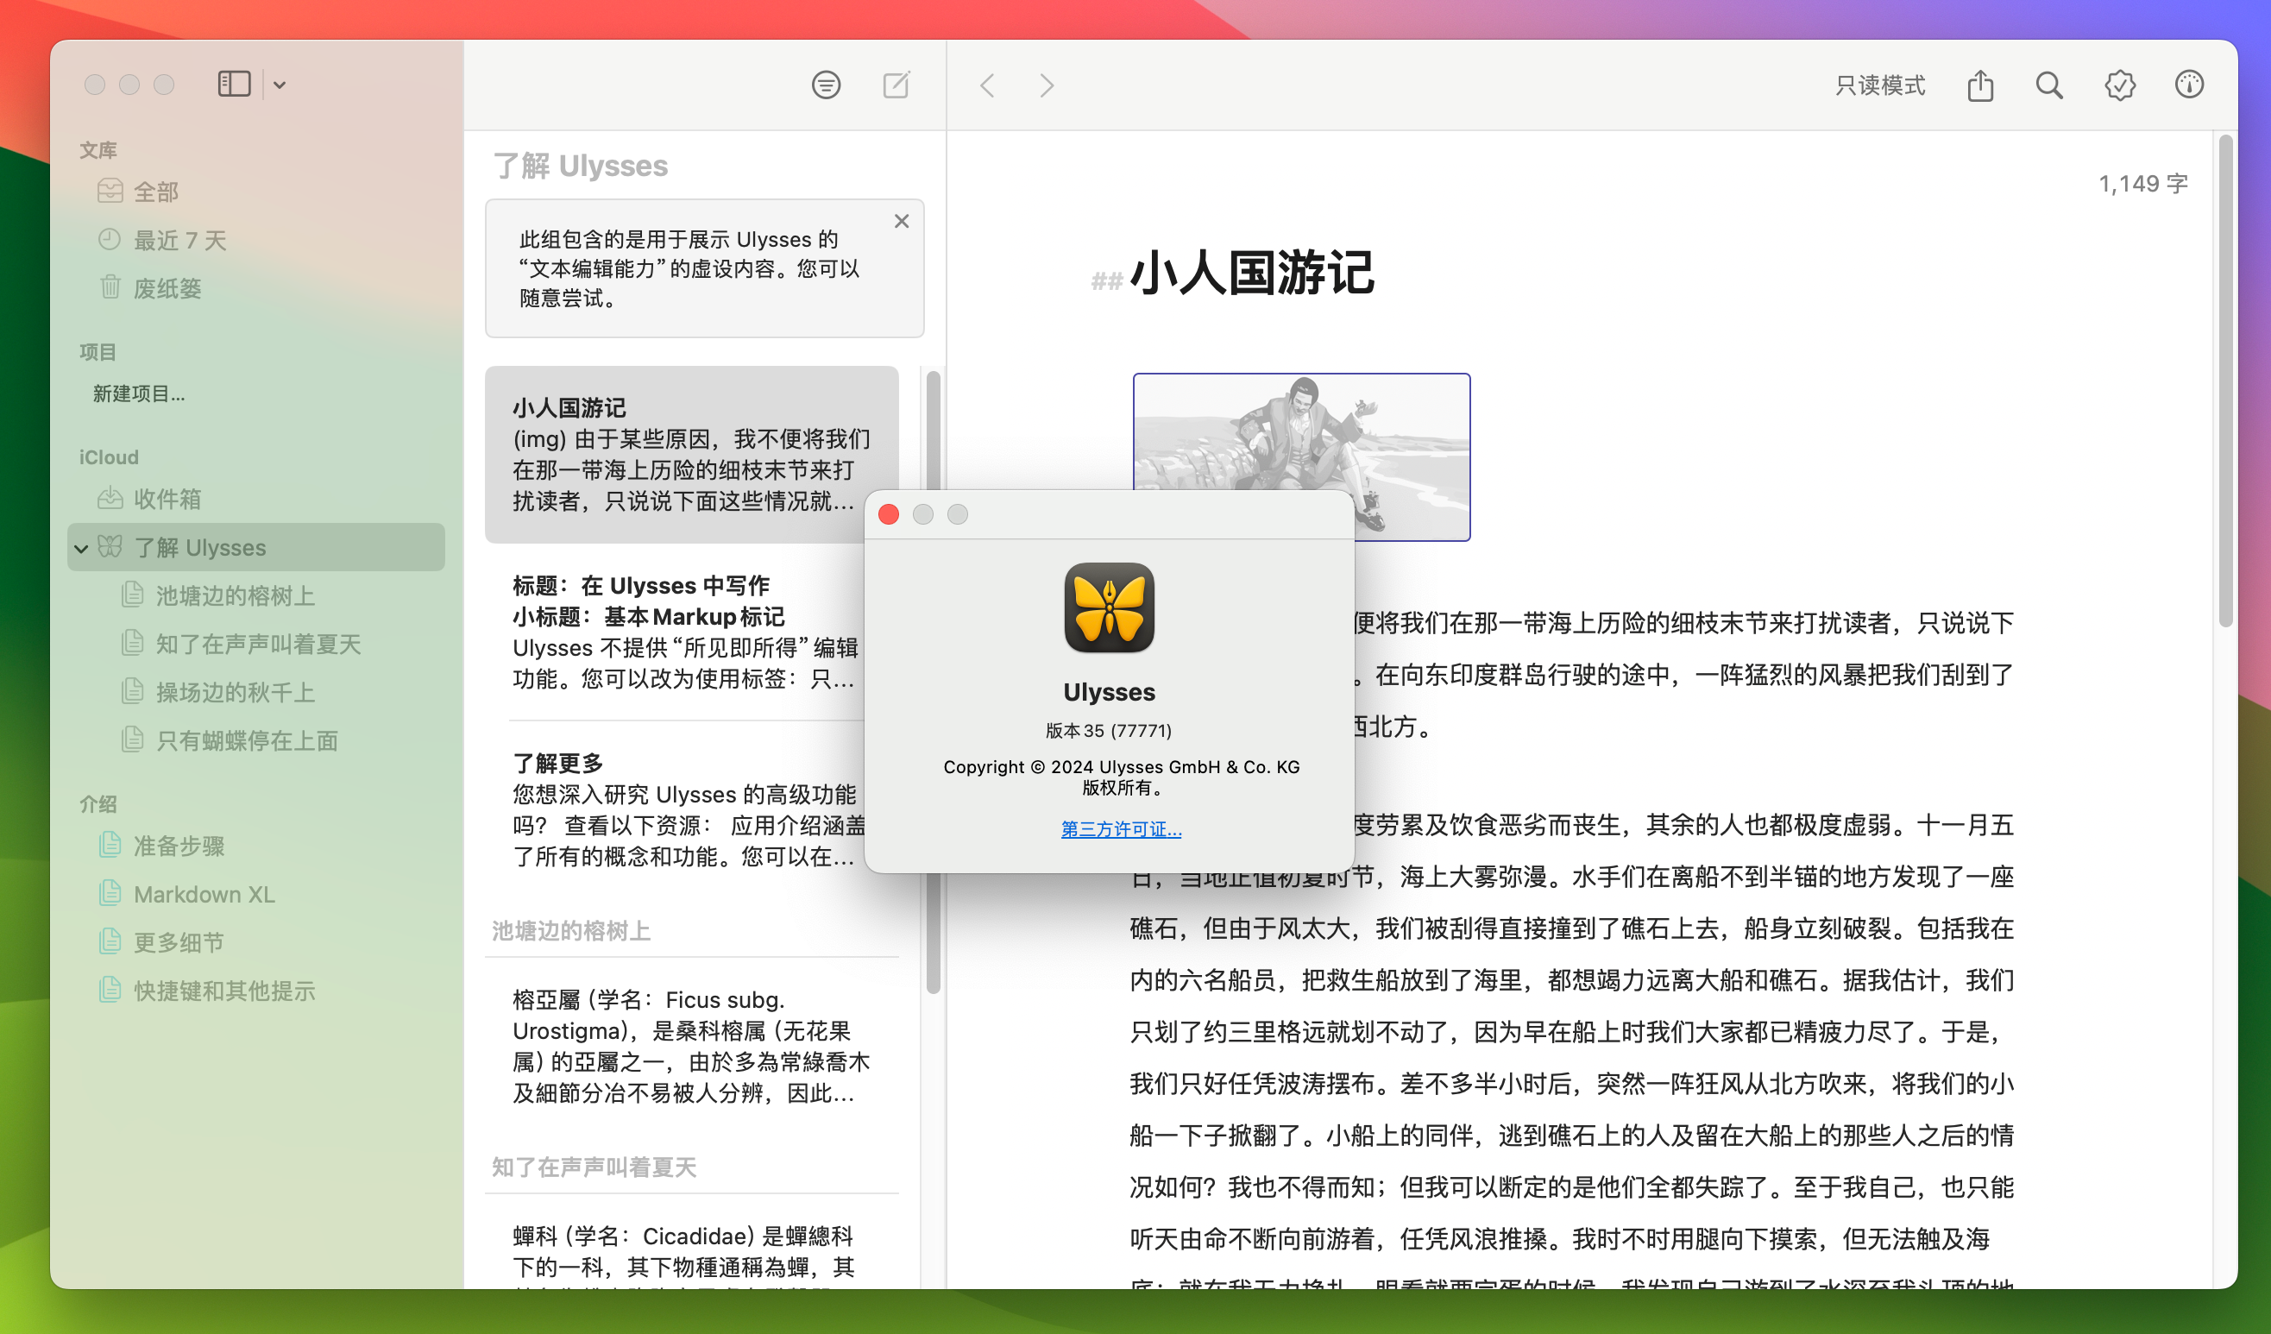Go forward with the right arrow
The image size is (2271, 1334).
(x=1047, y=85)
